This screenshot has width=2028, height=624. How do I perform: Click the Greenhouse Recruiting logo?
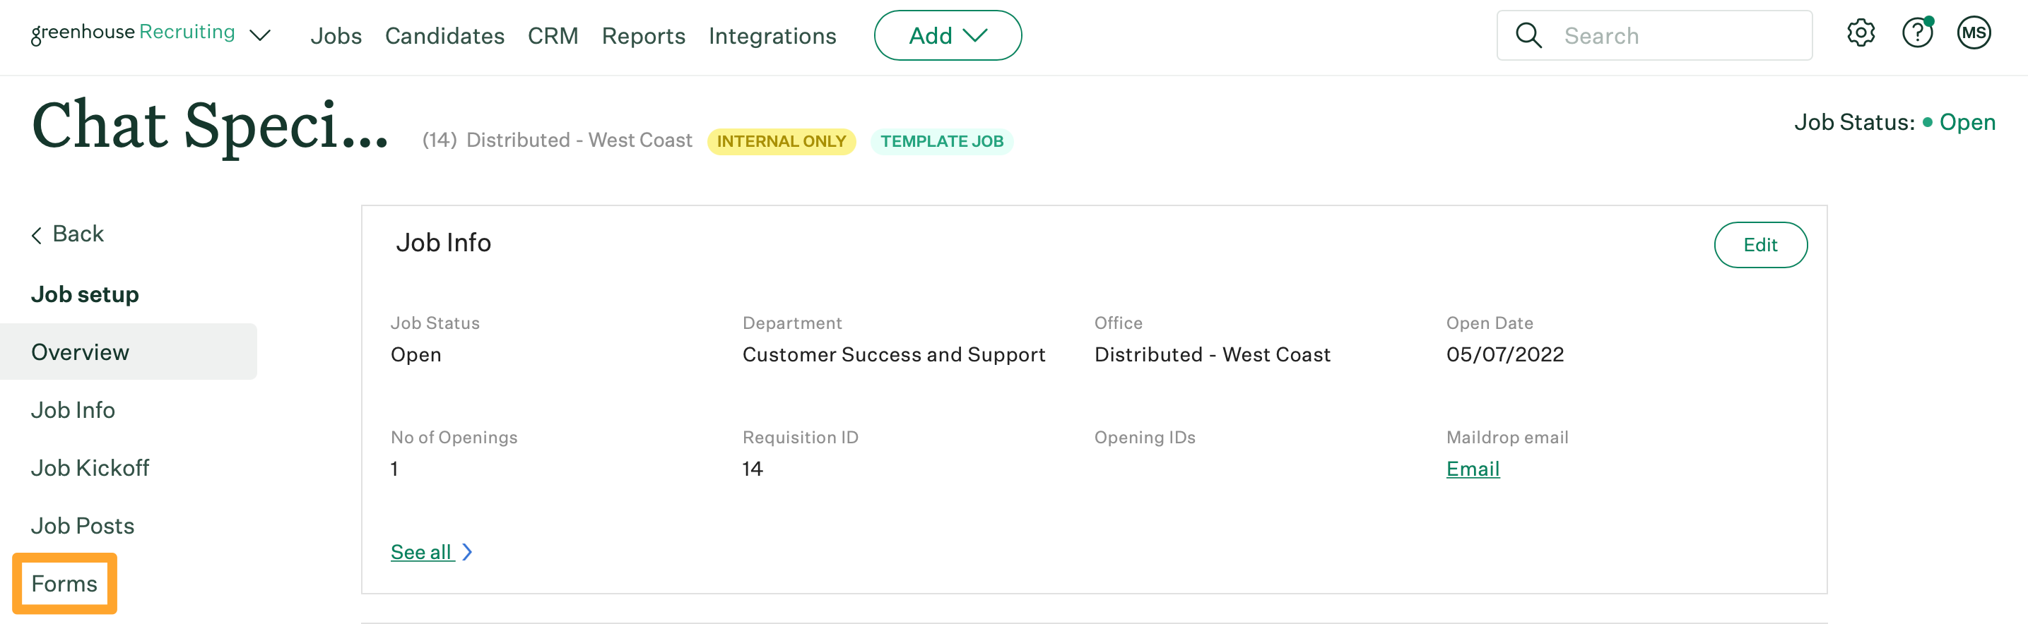132,33
